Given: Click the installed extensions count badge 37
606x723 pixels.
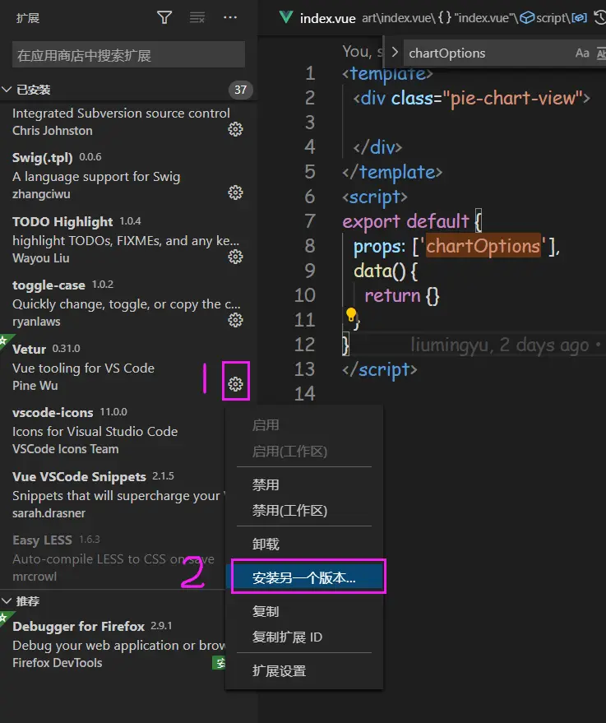Looking at the screenshot, I should click(x=241, y=90).
